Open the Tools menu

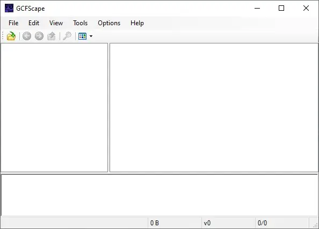tap(81, 23)
